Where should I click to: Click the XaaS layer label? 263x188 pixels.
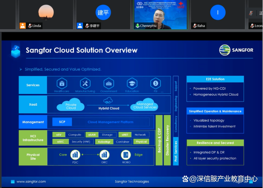33,104
